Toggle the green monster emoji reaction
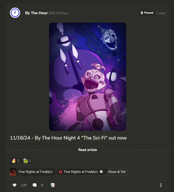 pos(27,161)
